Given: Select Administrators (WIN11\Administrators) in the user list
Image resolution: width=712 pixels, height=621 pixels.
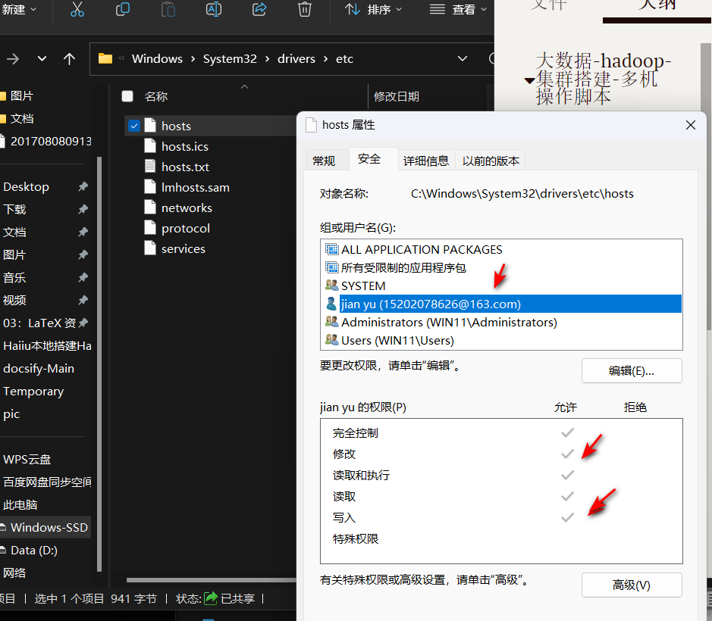Looking at the screenshot, I should [x=449, y=322].
